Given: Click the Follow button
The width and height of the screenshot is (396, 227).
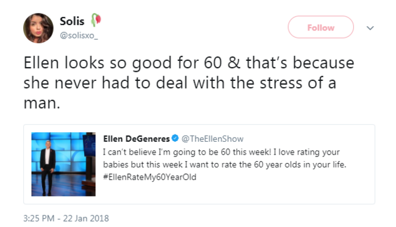Looking at the screenshot, I should point(320,27).
